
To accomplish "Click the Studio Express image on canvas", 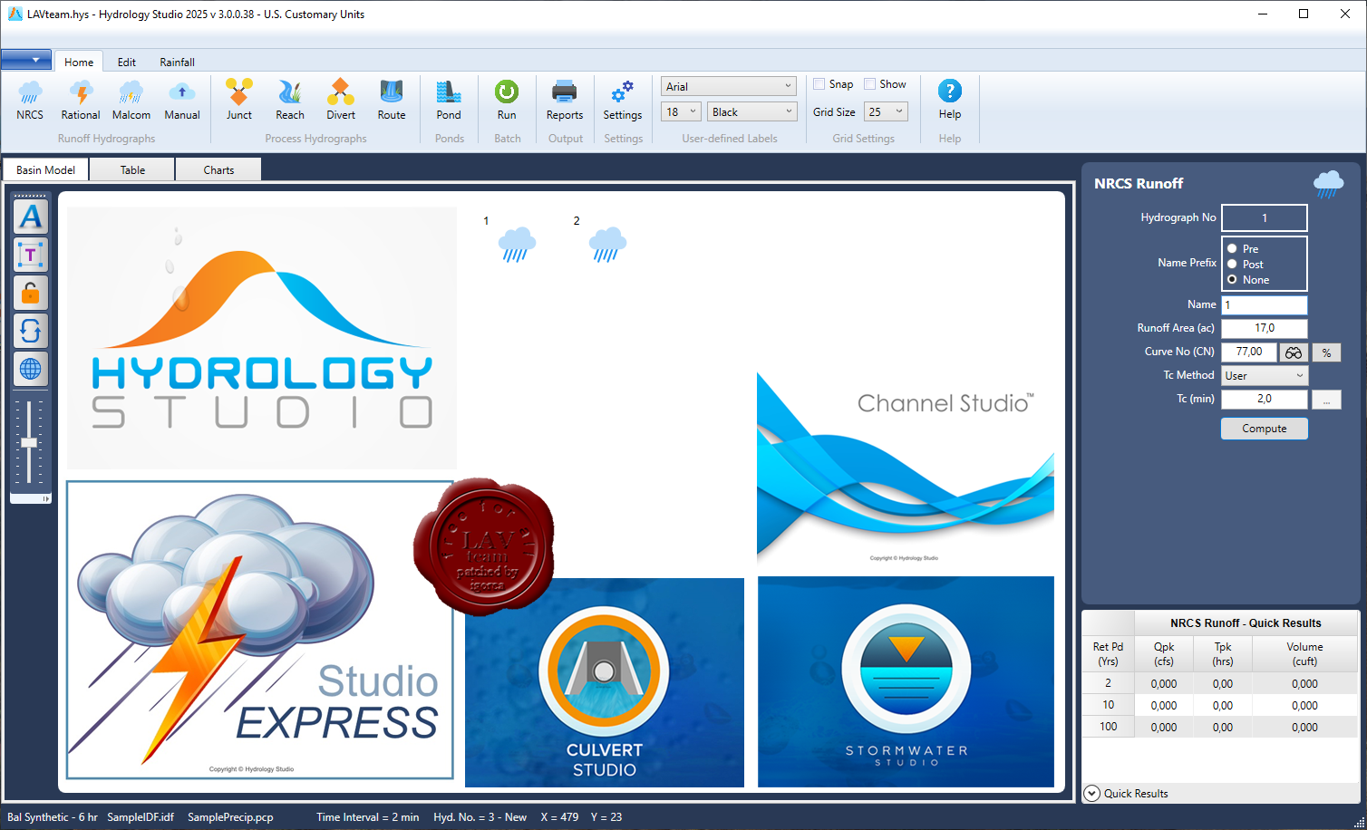I will tap(260, 630).
